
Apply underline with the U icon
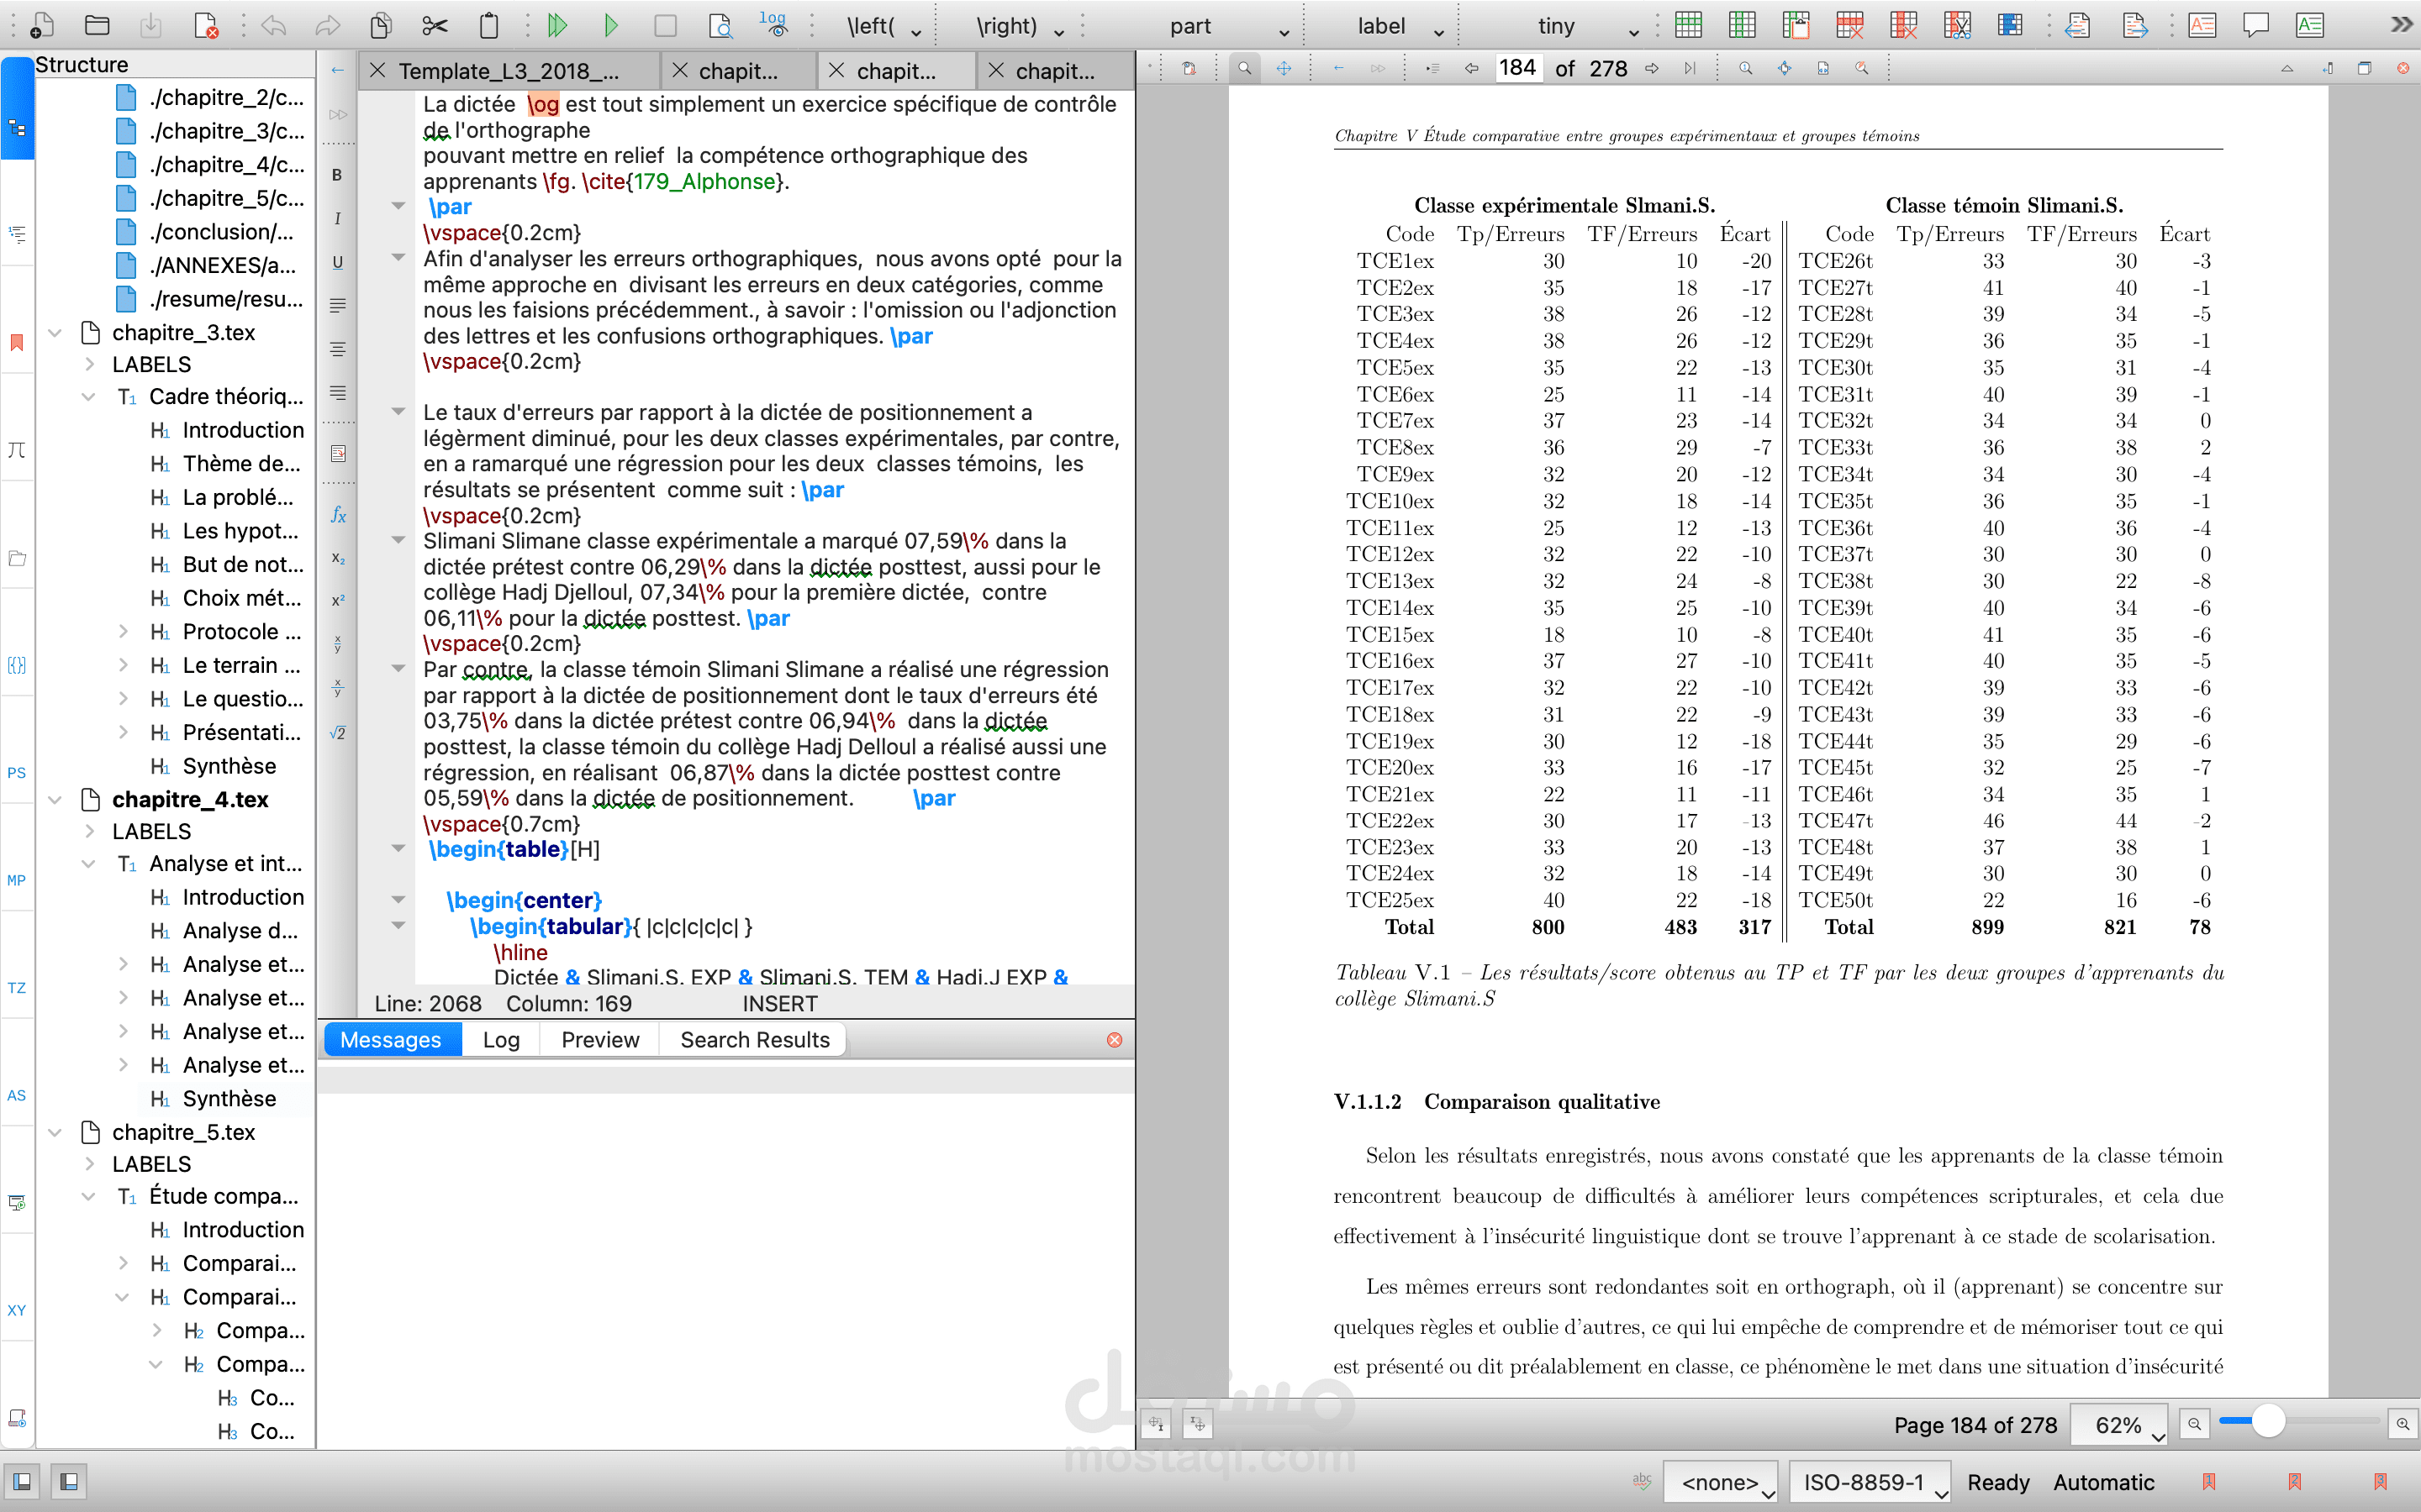pyautogui.click(x=337, y=262)
